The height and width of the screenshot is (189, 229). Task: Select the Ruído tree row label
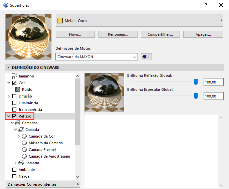(27, 89)
